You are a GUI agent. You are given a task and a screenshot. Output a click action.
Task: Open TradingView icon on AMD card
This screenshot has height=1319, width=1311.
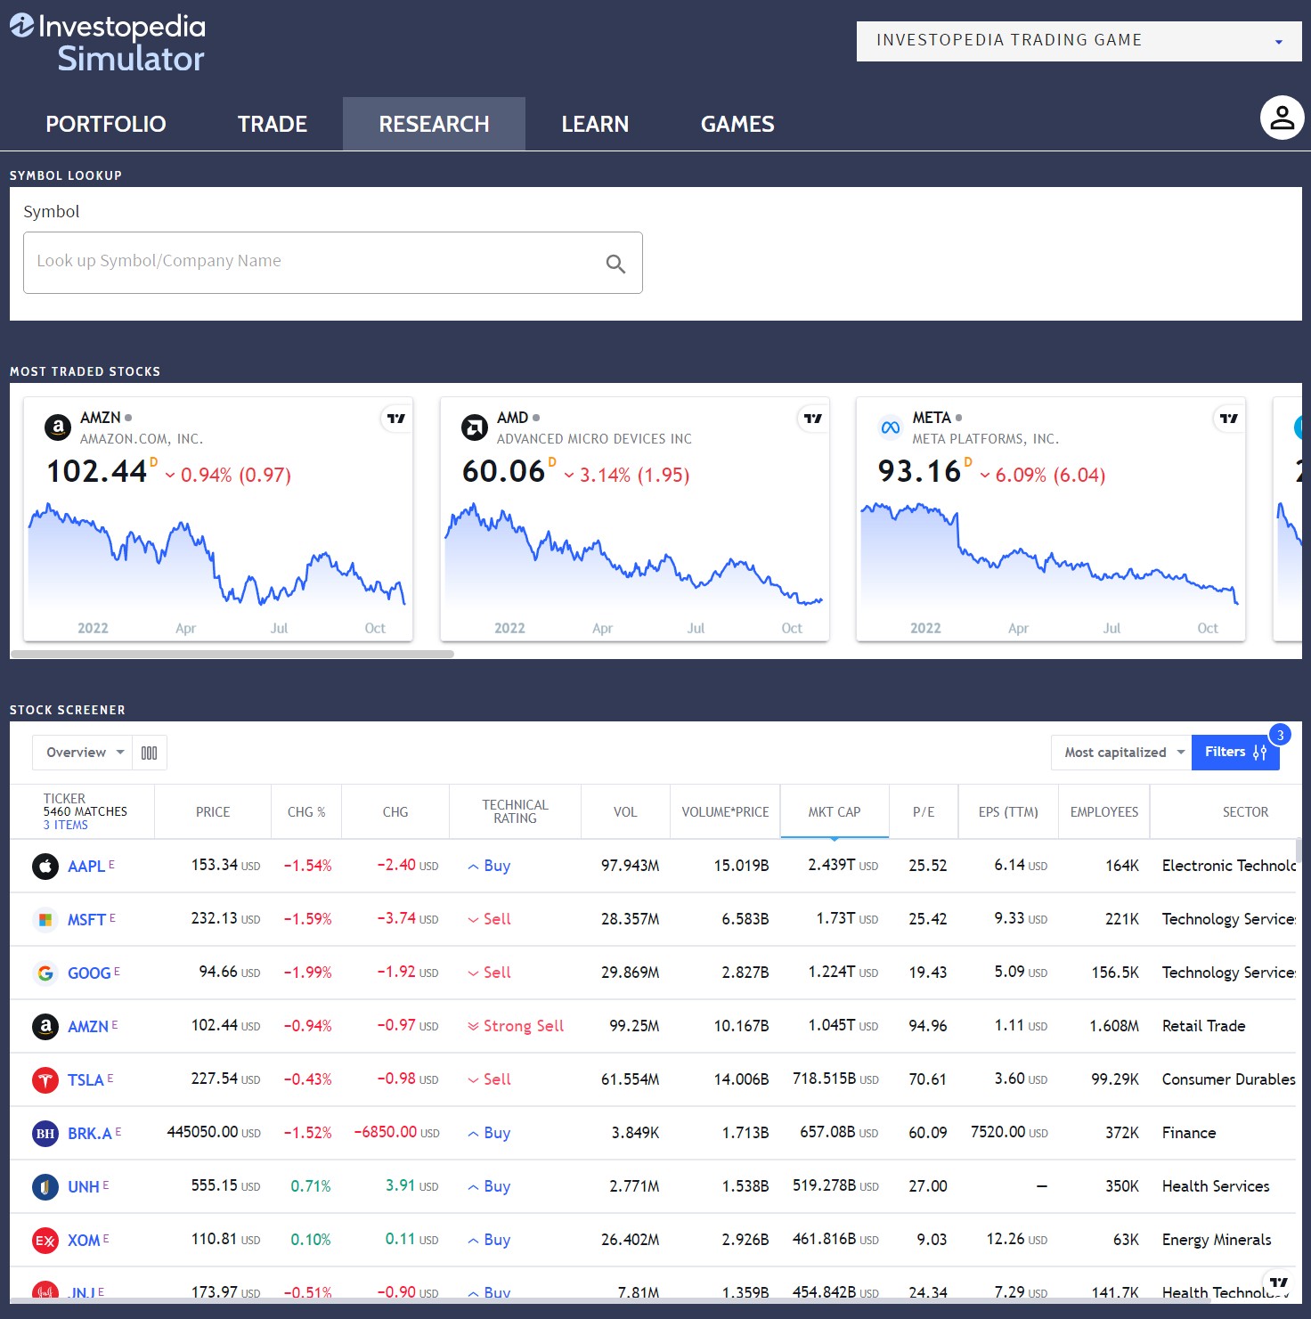click(x=813, y=418)
